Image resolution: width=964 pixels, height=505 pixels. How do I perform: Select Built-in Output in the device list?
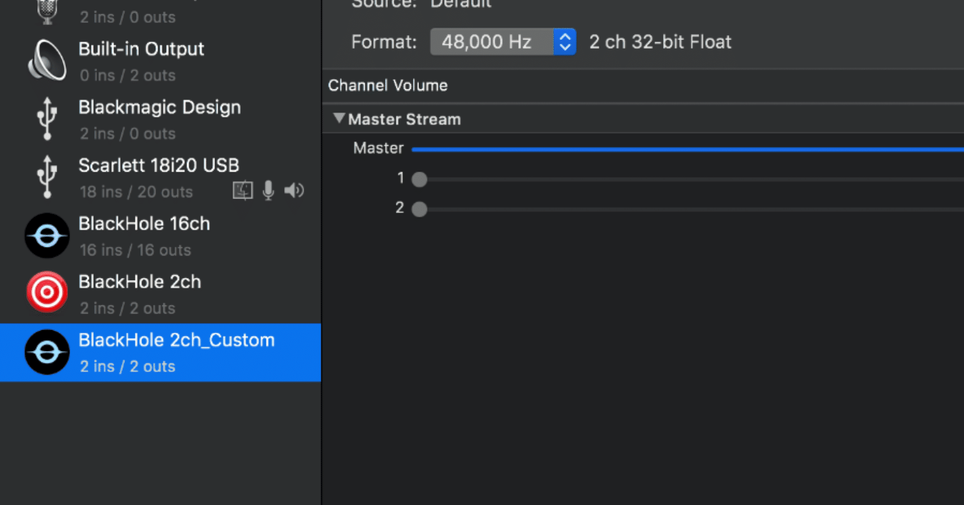(x=141, y=49)
